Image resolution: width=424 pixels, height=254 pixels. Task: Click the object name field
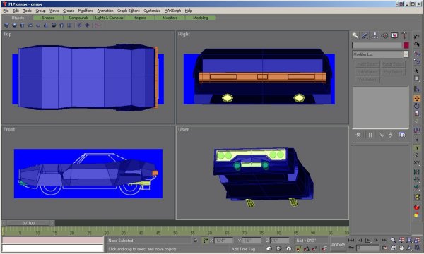(377, 45)
